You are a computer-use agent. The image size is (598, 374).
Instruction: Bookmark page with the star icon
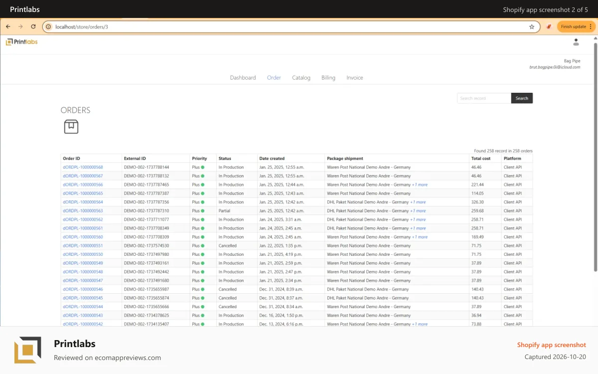click(532, 26)
